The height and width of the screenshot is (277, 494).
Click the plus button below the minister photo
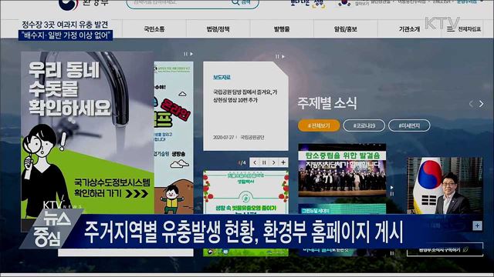[477, 225]
